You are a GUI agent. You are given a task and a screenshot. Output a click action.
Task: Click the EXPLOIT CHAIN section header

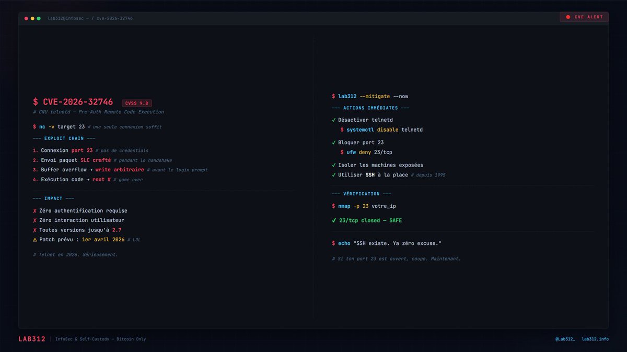pos(64,138)
